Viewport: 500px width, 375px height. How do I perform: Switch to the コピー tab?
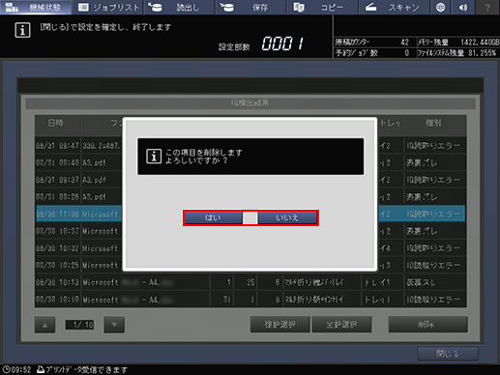[323, 7]
